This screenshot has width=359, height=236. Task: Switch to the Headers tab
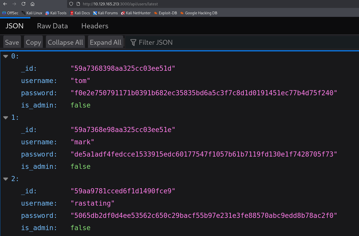(95, 26)
